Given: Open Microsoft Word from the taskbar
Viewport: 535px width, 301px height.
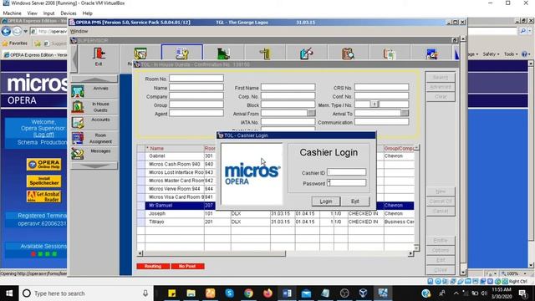Looking at the screenshot, I should pos(287,293).
